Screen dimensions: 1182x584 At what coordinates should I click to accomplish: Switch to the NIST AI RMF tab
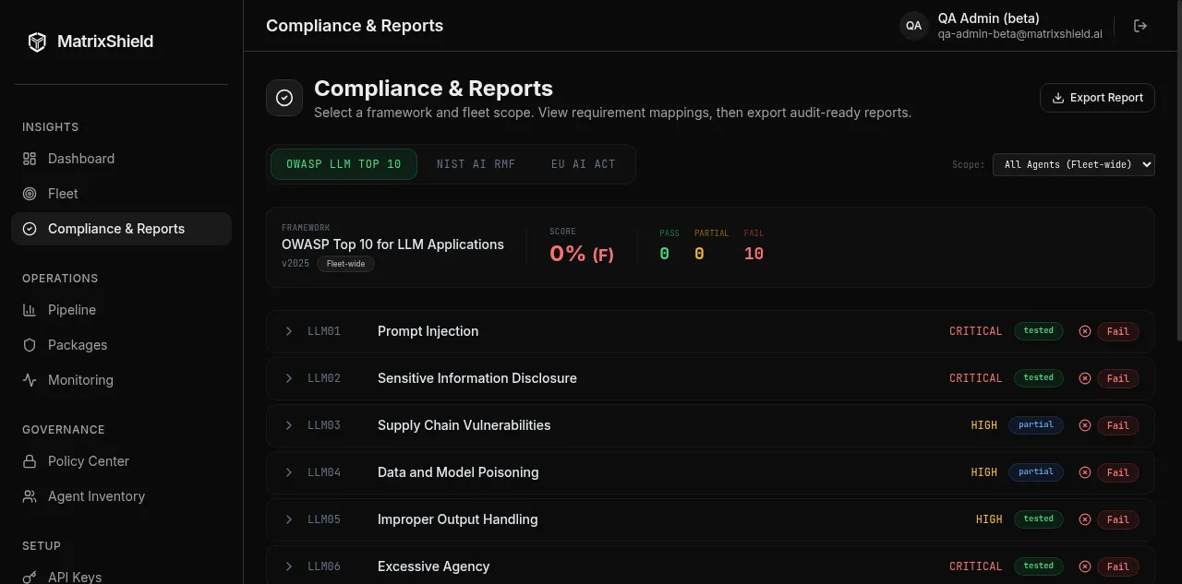(x=476, y=164)
